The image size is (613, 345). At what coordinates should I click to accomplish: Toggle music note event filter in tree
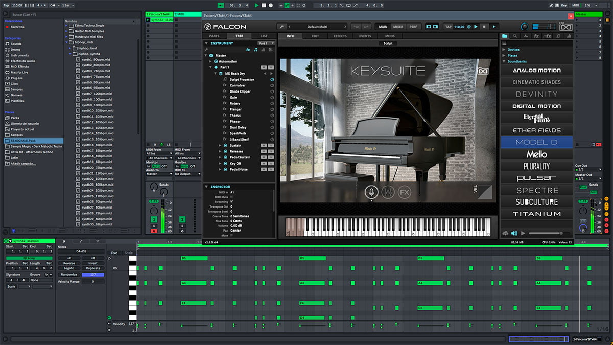click(x=256, y=50)
